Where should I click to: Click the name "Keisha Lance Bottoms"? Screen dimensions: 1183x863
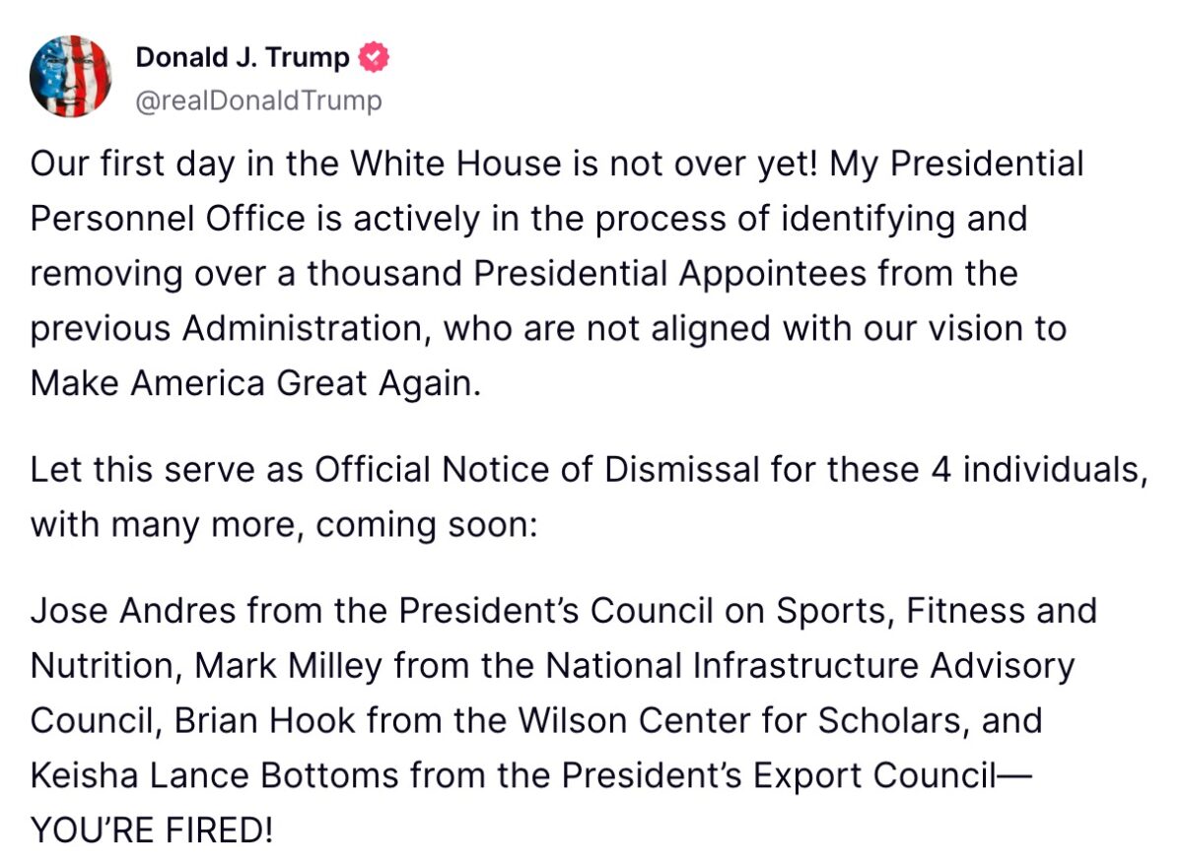click(x=212, y=776)
